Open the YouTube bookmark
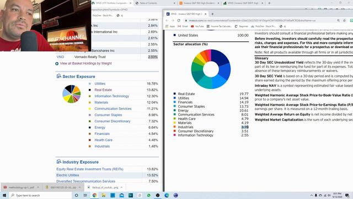 (197, 26)
